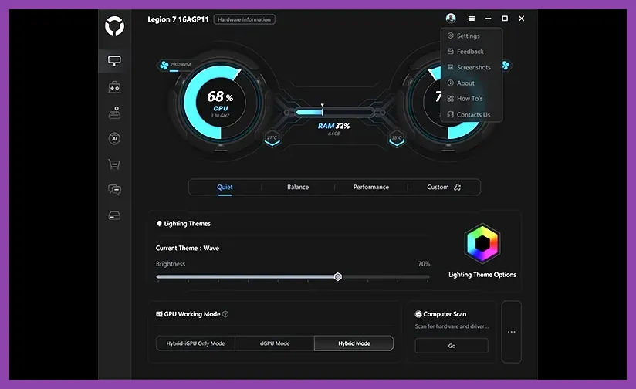Click the GPU usage gauge
Viewport: 636px width, 389px height.
(x=448, y=102)
